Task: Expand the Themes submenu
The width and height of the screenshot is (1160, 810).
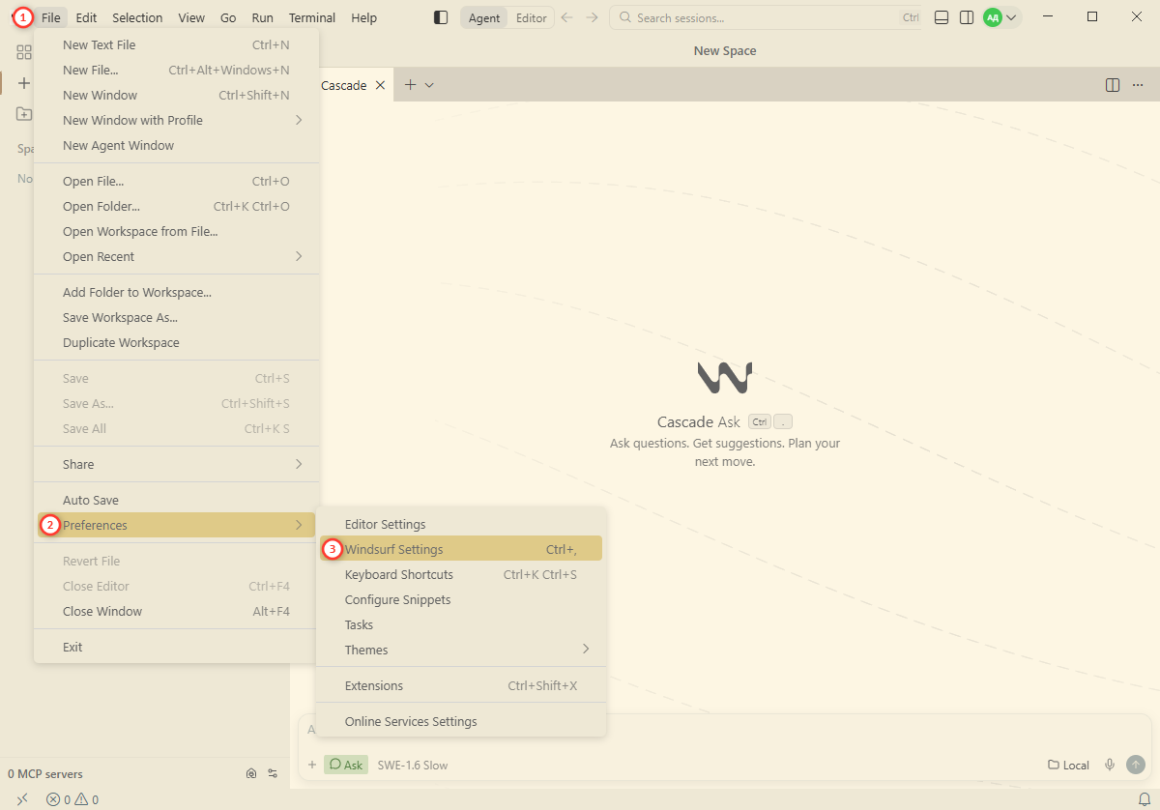Action: 461,650
